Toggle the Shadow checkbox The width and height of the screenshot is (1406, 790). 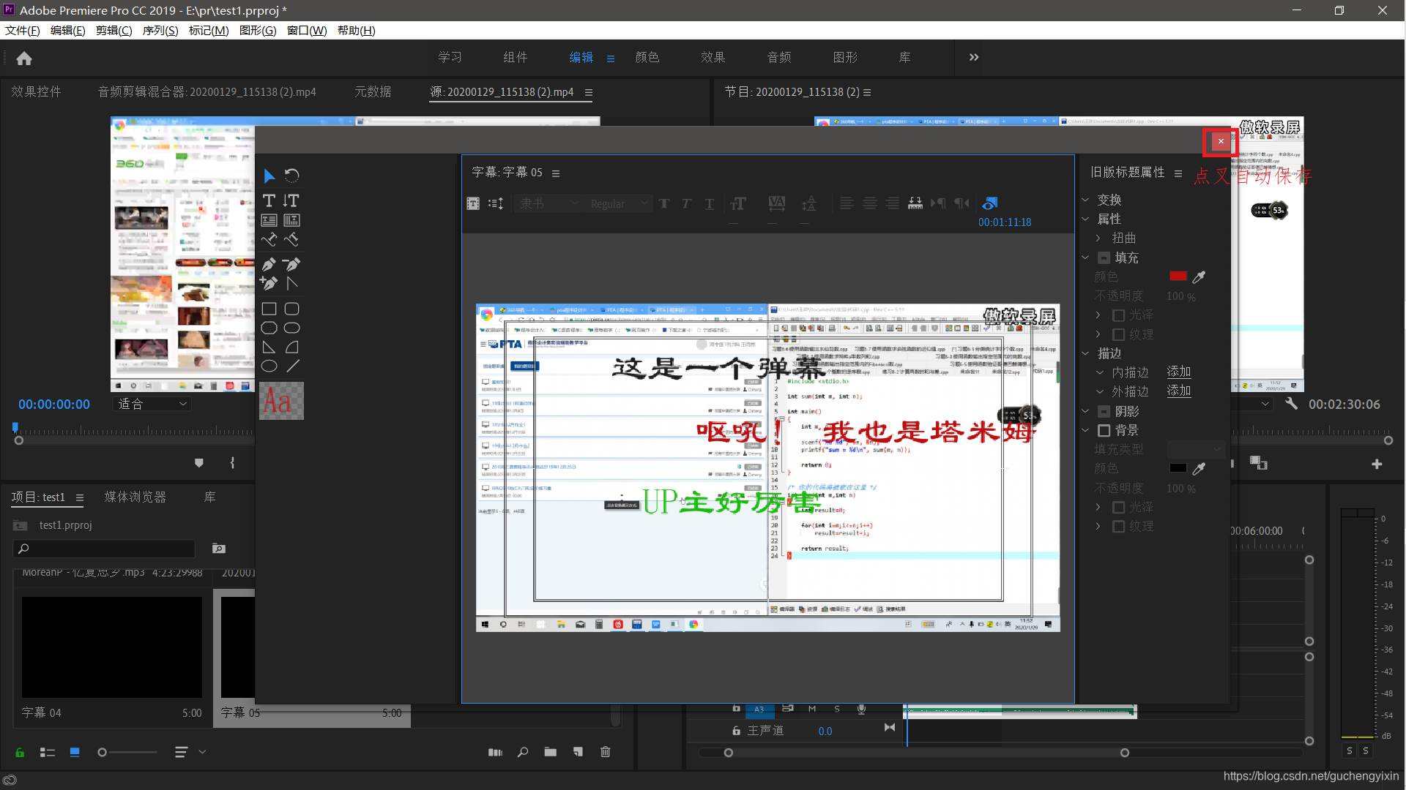point(1104,411)
